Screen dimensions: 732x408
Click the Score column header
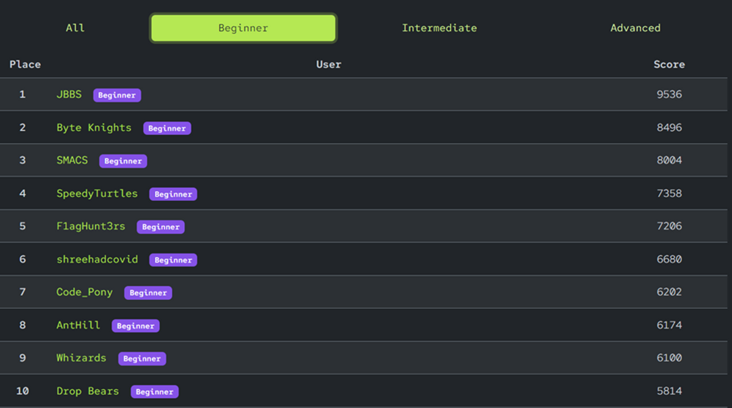[669, 64]
